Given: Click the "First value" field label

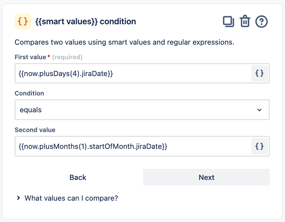Looking at the screenshot, I should point(30,57).
